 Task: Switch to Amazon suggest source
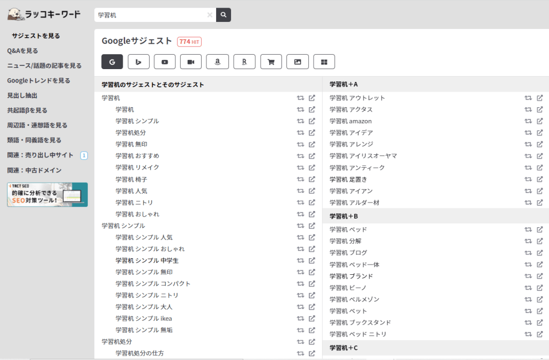(x=217, y=62)
